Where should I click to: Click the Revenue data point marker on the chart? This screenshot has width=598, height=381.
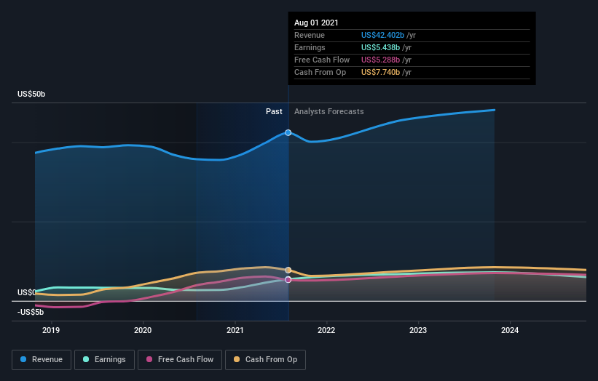288,132
